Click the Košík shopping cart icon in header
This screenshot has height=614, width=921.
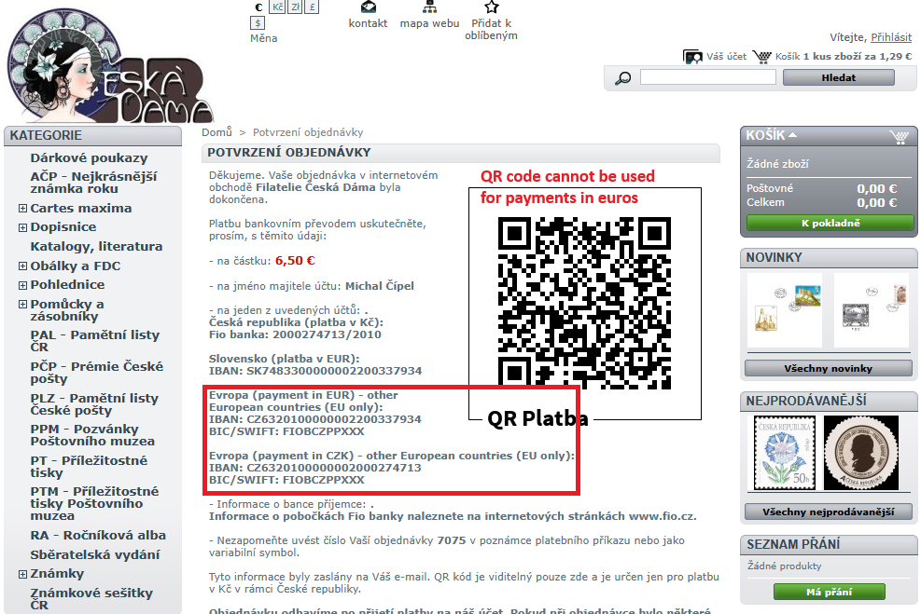click(x=762, y=57)
